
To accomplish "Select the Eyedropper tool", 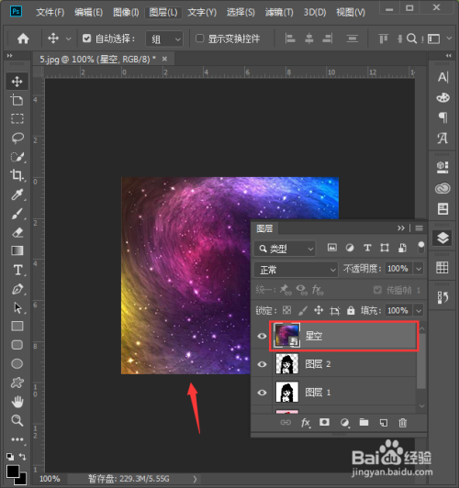I will 17,194.
